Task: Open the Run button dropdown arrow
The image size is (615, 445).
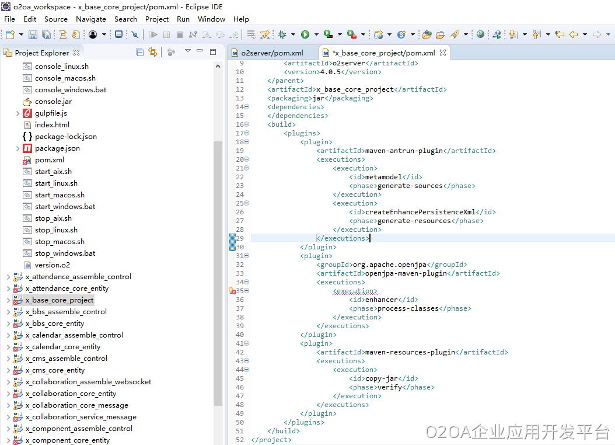Action: (315, 35)
